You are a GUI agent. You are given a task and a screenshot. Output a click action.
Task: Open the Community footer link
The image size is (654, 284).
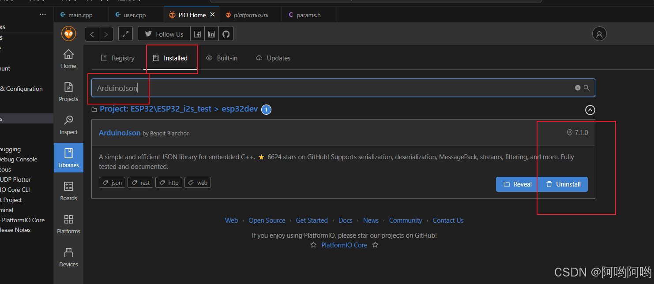[406, 220]
